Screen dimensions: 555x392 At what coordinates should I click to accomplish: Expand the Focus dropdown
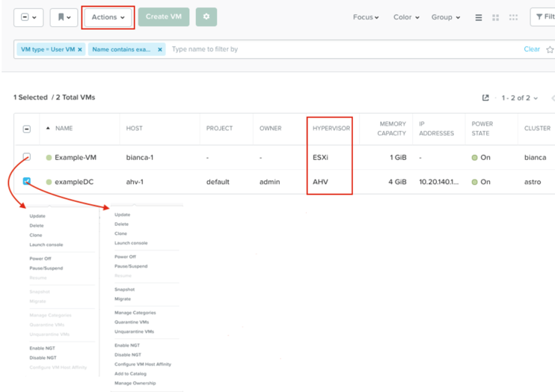click(x=366, y=17)
